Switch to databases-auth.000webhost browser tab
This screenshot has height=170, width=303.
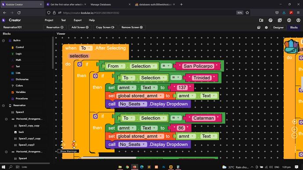click(x=155, y=4)
